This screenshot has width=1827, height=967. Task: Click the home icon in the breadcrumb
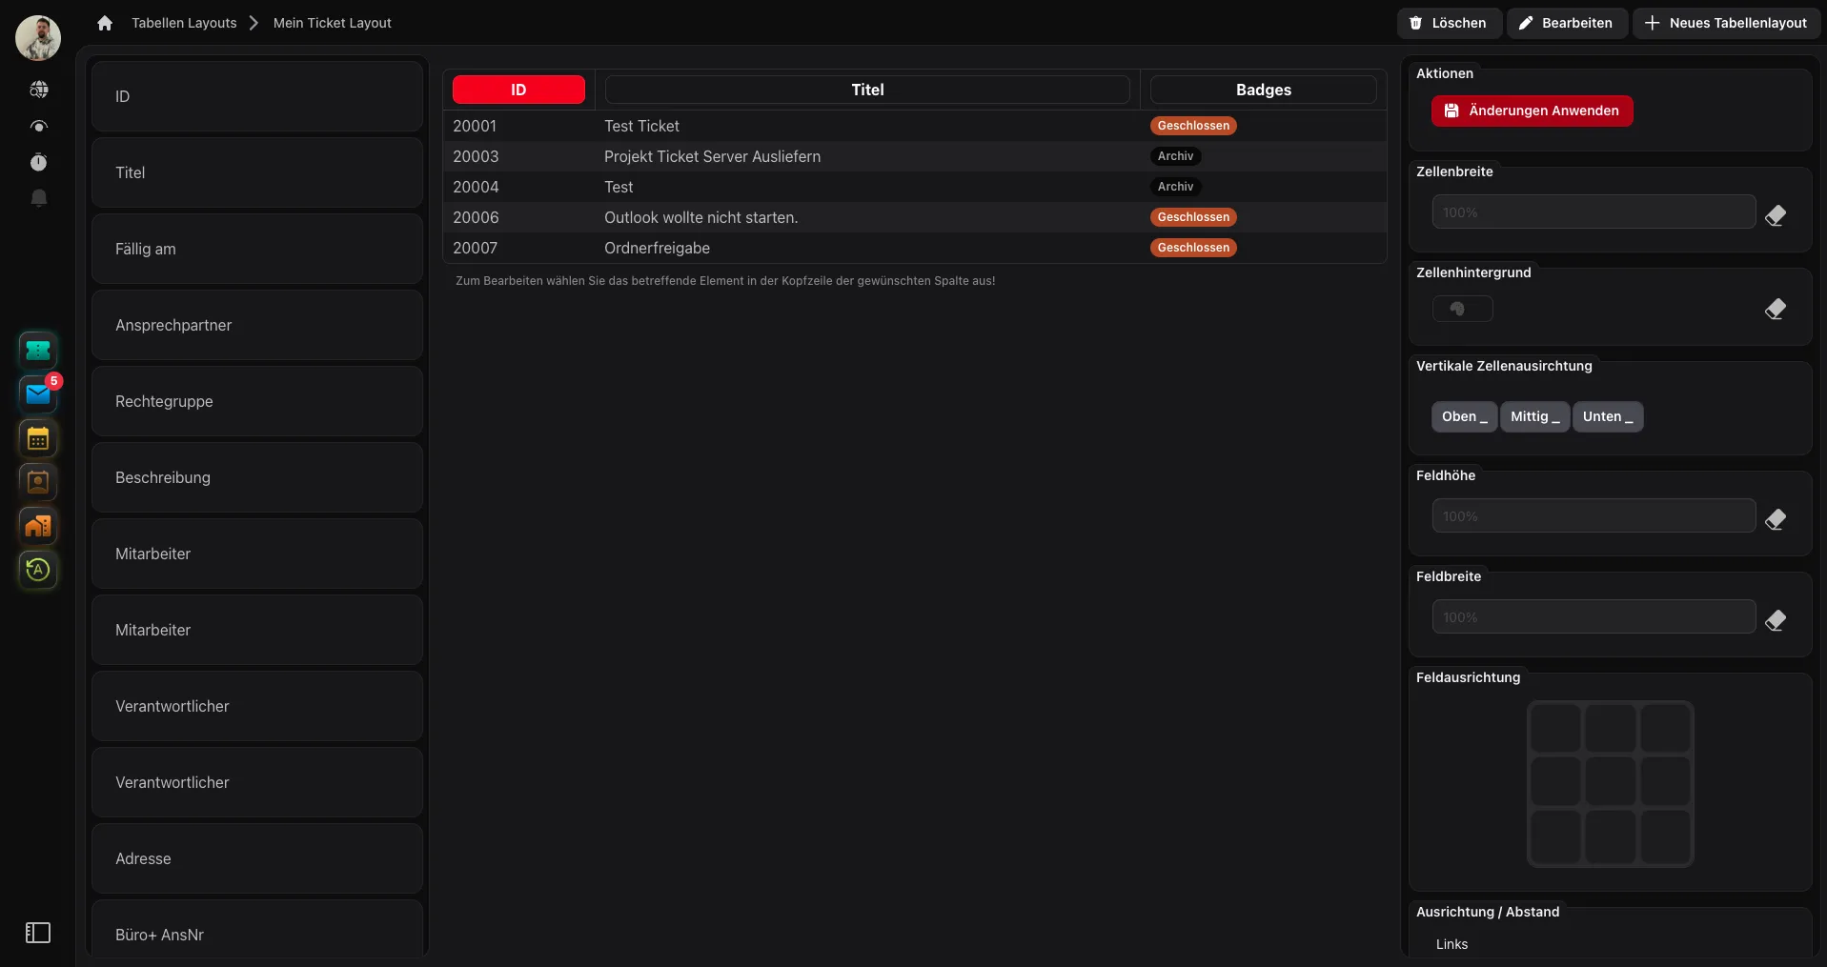tap(104, 23)
